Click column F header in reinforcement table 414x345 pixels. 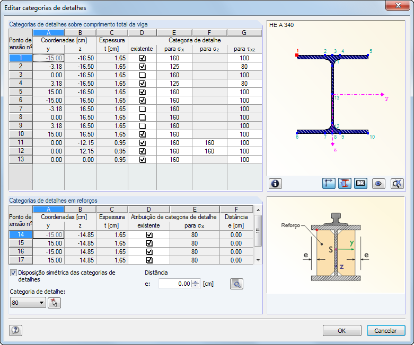coord(236,209)
